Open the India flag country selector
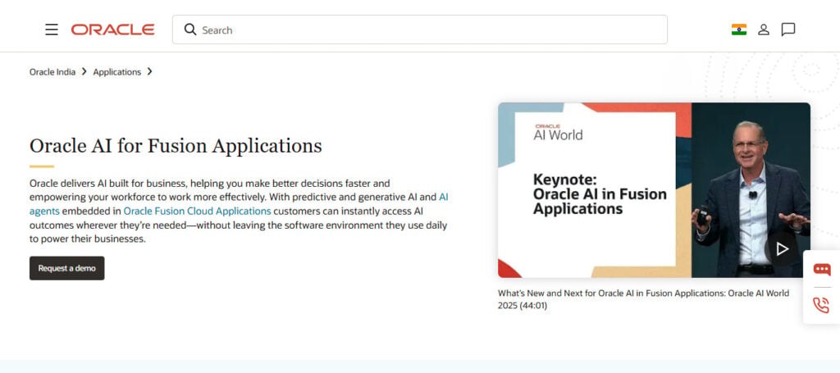 [x=739, y=30]
